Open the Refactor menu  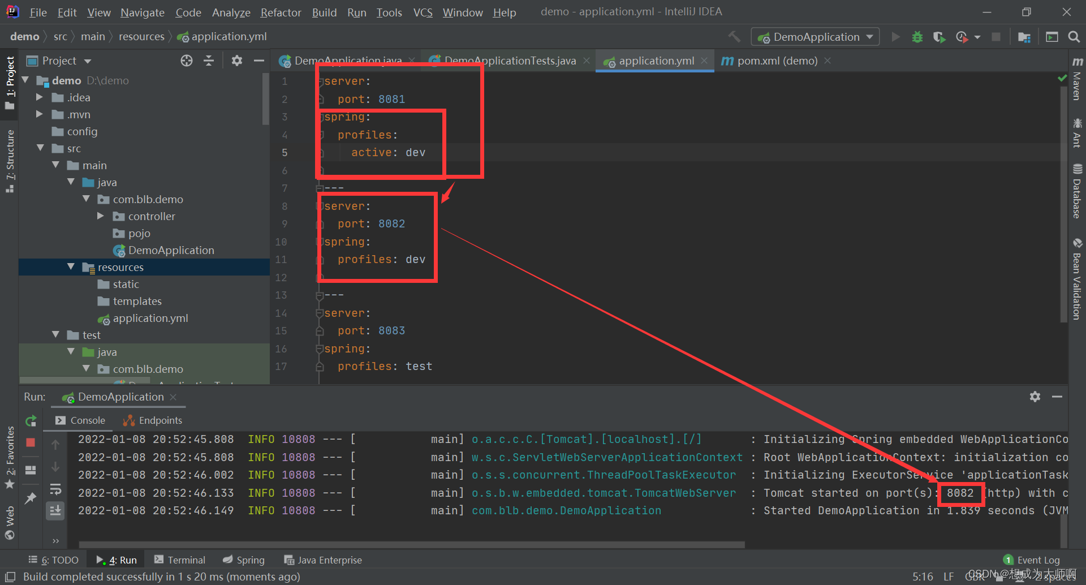281,12
